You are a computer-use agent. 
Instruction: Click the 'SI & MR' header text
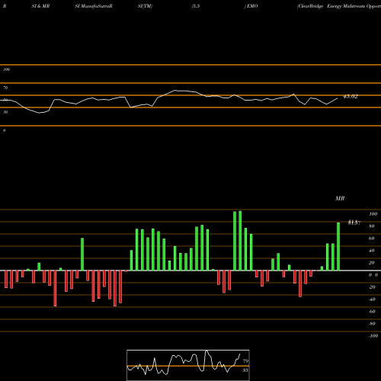coord(40,6)
